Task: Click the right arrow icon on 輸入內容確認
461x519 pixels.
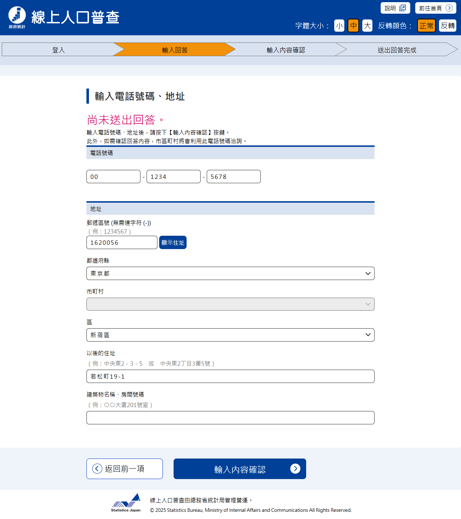Action: click(x=295, y=469)
